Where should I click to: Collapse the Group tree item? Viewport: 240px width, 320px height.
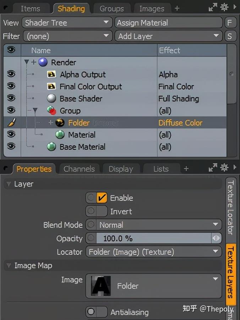[35, 111]
